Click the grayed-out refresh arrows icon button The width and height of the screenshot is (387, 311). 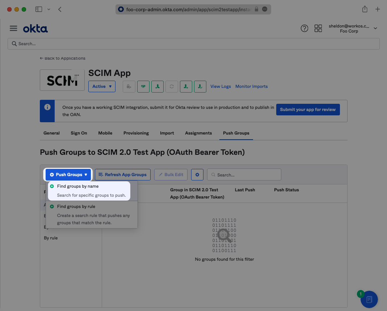[x=172, y=86]
